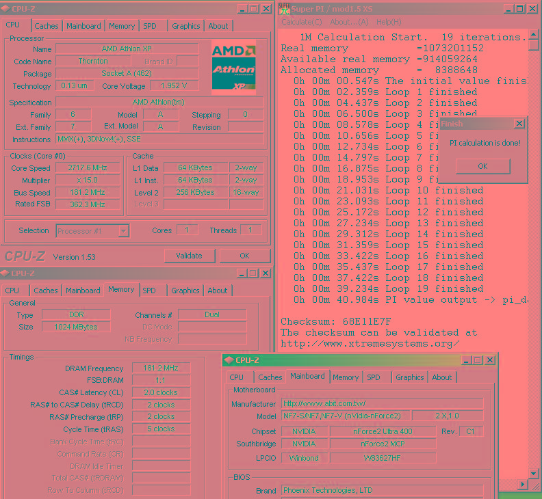Open About...(A) menu in Super PI
Viewport: 542px width, 499px height.
coord(349,22)
